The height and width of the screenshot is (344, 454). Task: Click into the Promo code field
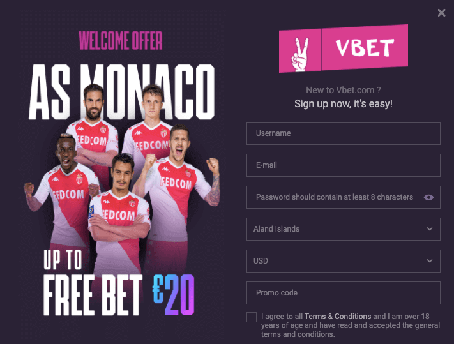[344, 293]
